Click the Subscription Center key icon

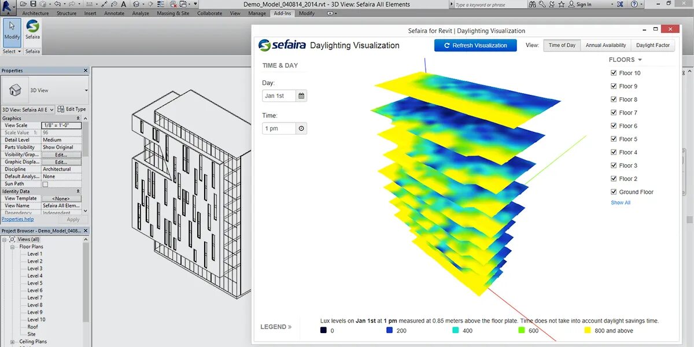pos(542,4)
